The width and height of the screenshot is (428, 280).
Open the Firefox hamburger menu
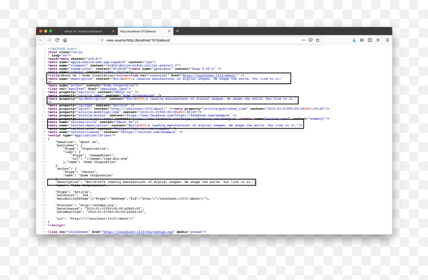387,40
